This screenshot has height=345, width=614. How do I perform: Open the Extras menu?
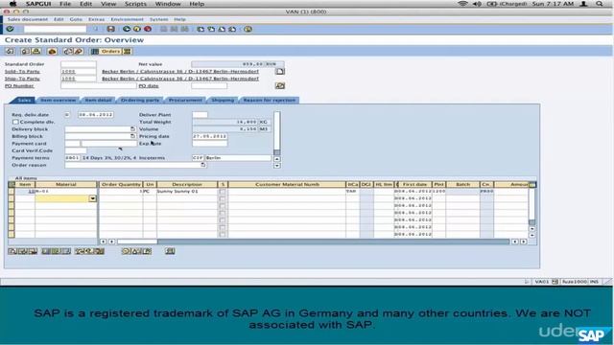(x=96, y=19)
